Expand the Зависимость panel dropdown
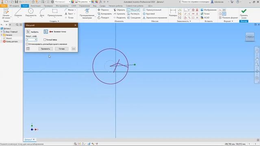This screenshot has width=260, height=146. point(184,21)
